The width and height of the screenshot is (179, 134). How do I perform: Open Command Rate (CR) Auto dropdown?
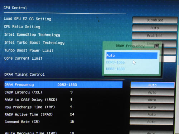click(x=151, y=122)
